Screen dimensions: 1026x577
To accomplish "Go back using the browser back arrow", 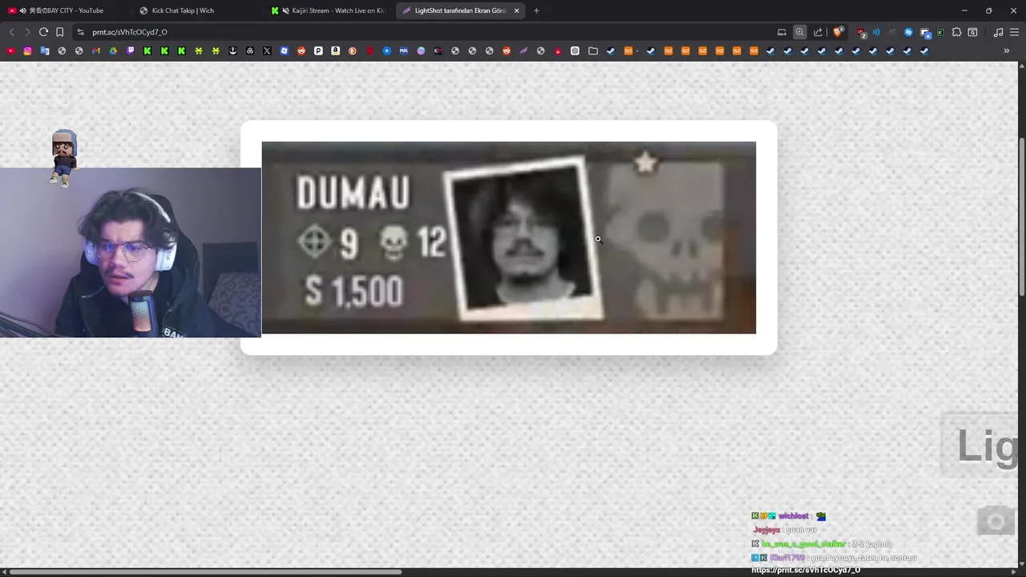I will (11, 32).
